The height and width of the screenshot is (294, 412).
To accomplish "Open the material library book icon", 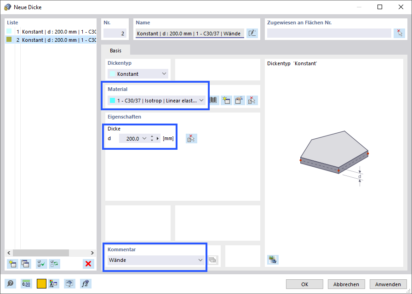I will (x=214, y=100).
